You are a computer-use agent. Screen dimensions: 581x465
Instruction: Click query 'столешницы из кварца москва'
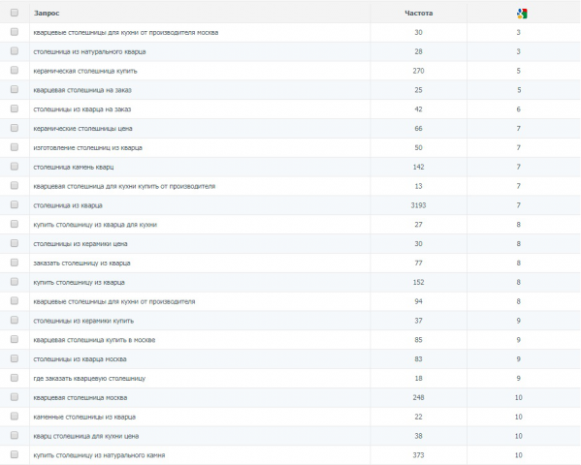[x=80, y=359]
